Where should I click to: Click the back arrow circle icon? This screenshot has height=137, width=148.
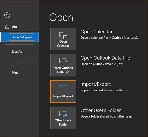(x=7, y=15)
